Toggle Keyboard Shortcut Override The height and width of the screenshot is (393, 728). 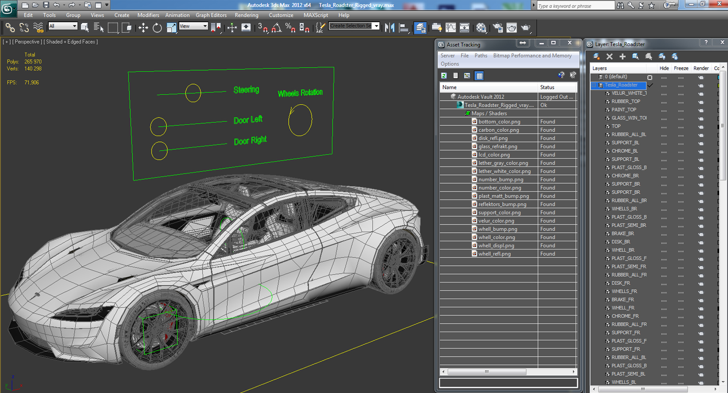246,28
